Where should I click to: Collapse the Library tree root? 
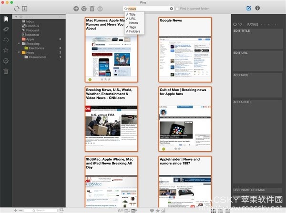(16, 17)
